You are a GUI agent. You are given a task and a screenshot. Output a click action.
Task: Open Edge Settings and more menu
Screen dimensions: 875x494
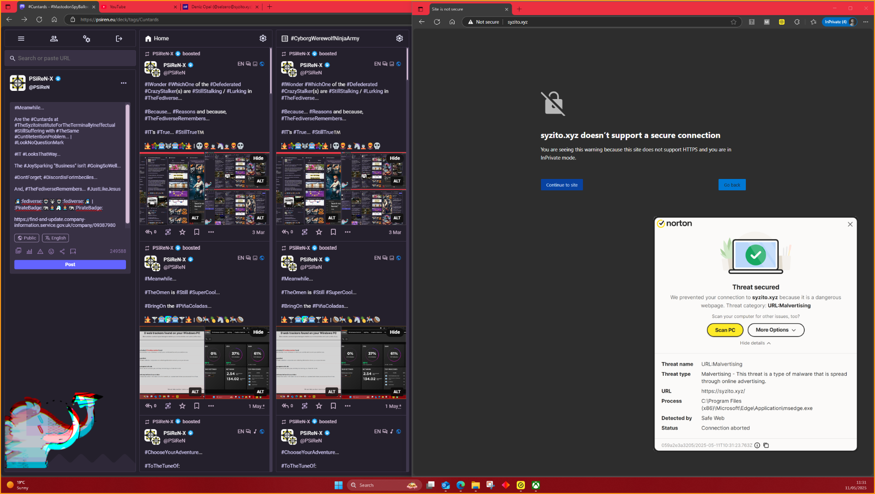tap(865, 22)
